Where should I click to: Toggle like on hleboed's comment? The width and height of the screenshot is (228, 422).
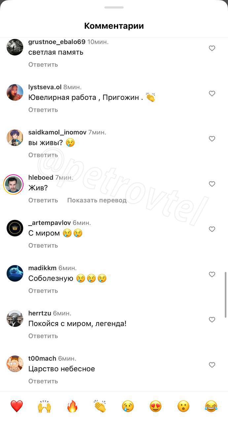212,184
